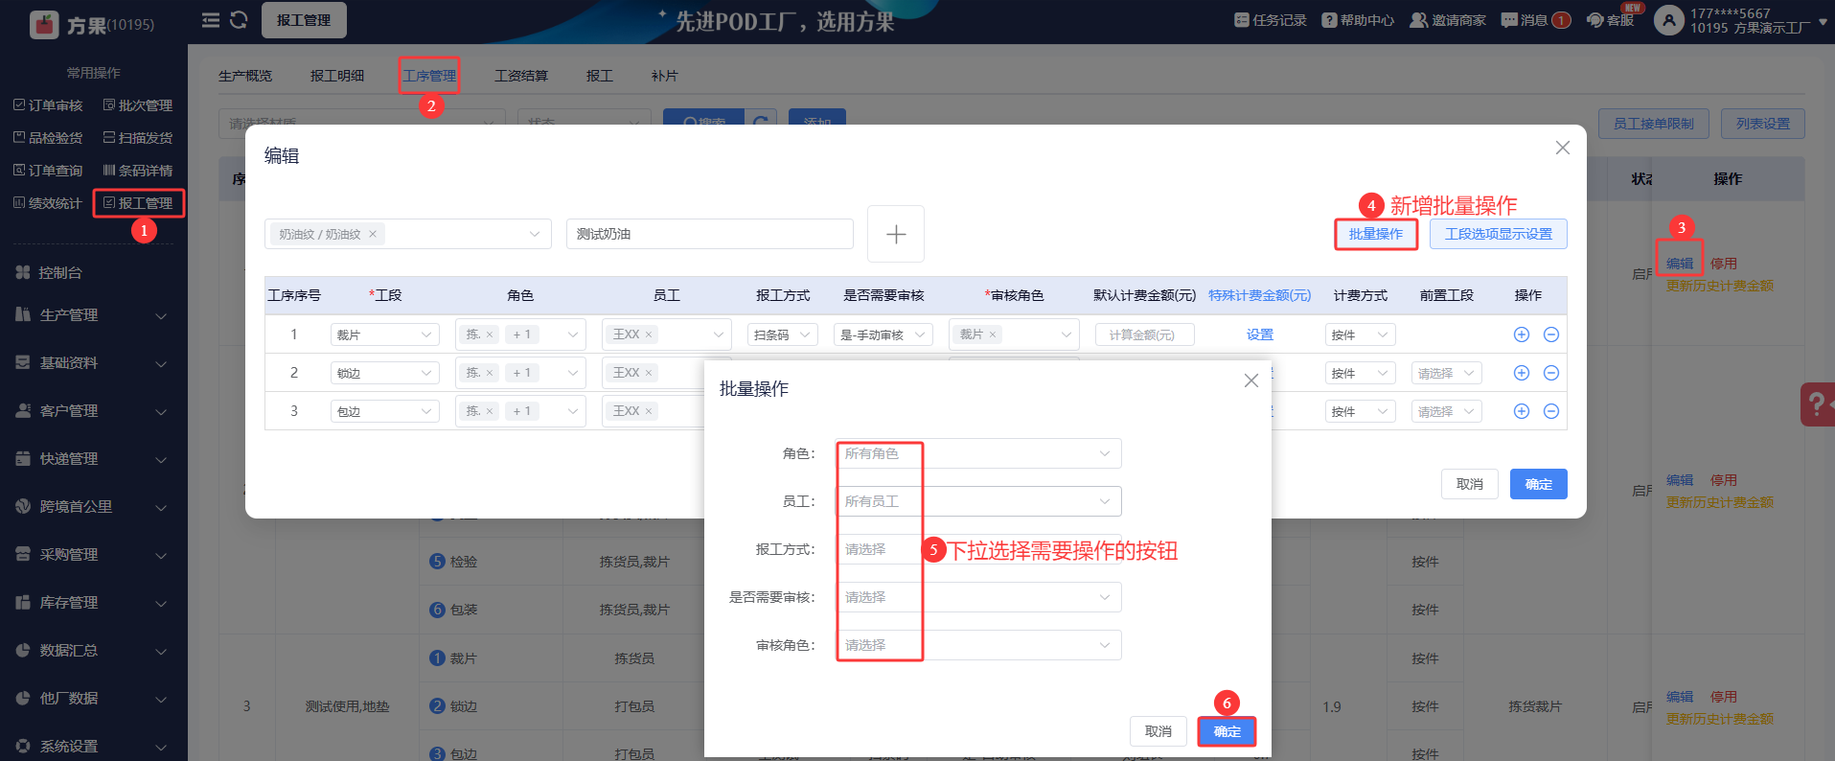Viewport: 1835px width, 761px height.
Task: Open 条码详情 shortcut in sidebar
Action: [138, 171]
